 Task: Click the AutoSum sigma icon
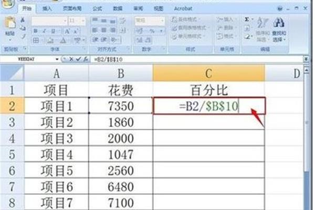247,19
